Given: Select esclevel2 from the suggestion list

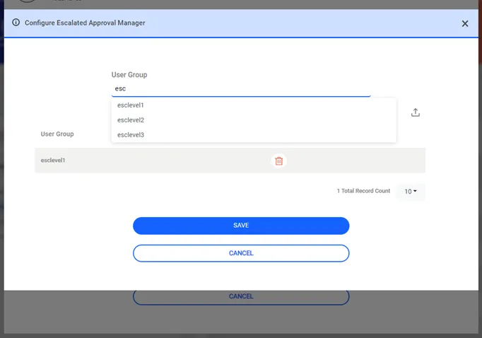Looking at the screenshot, I should coord(254,120).
